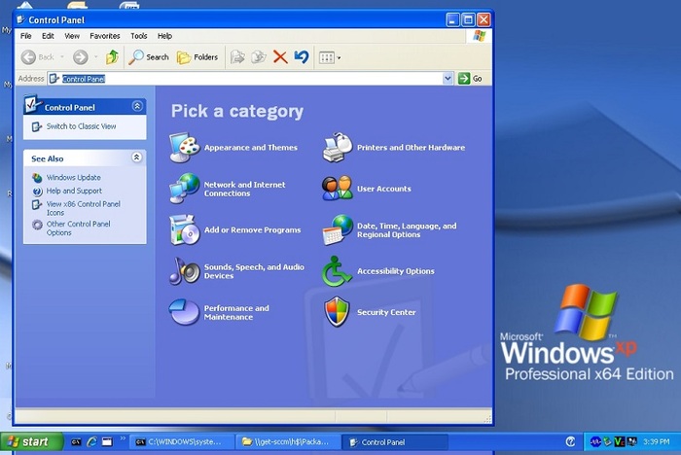Click View x86 Control Panel Icons link
The image size is (681, 455).
pyautogui.click(x=83, y=208)
